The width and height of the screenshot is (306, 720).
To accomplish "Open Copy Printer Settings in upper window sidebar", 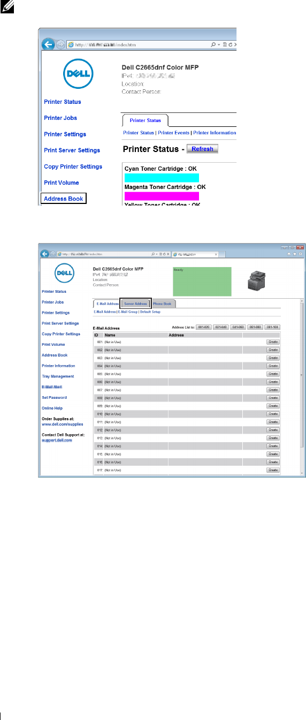I will (73, 166).
